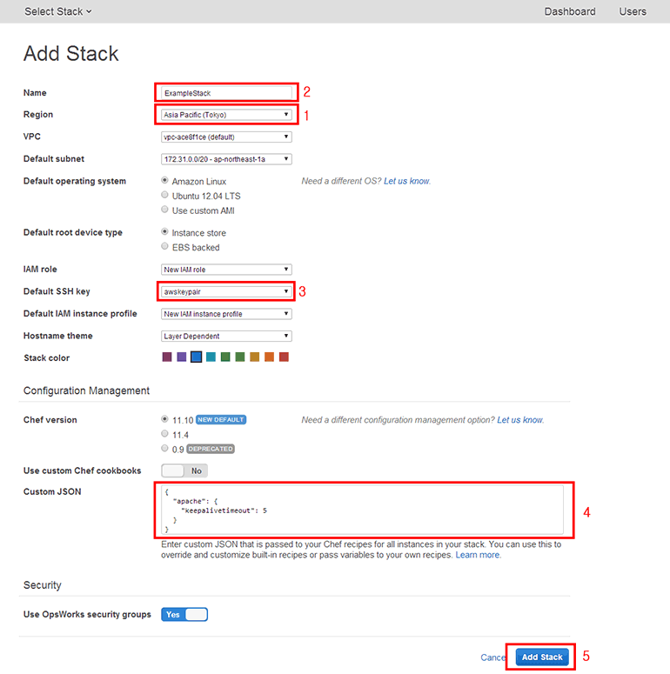
Task: Toggle Use OpsWorks security groups switch
Action: tap(184, 615)
